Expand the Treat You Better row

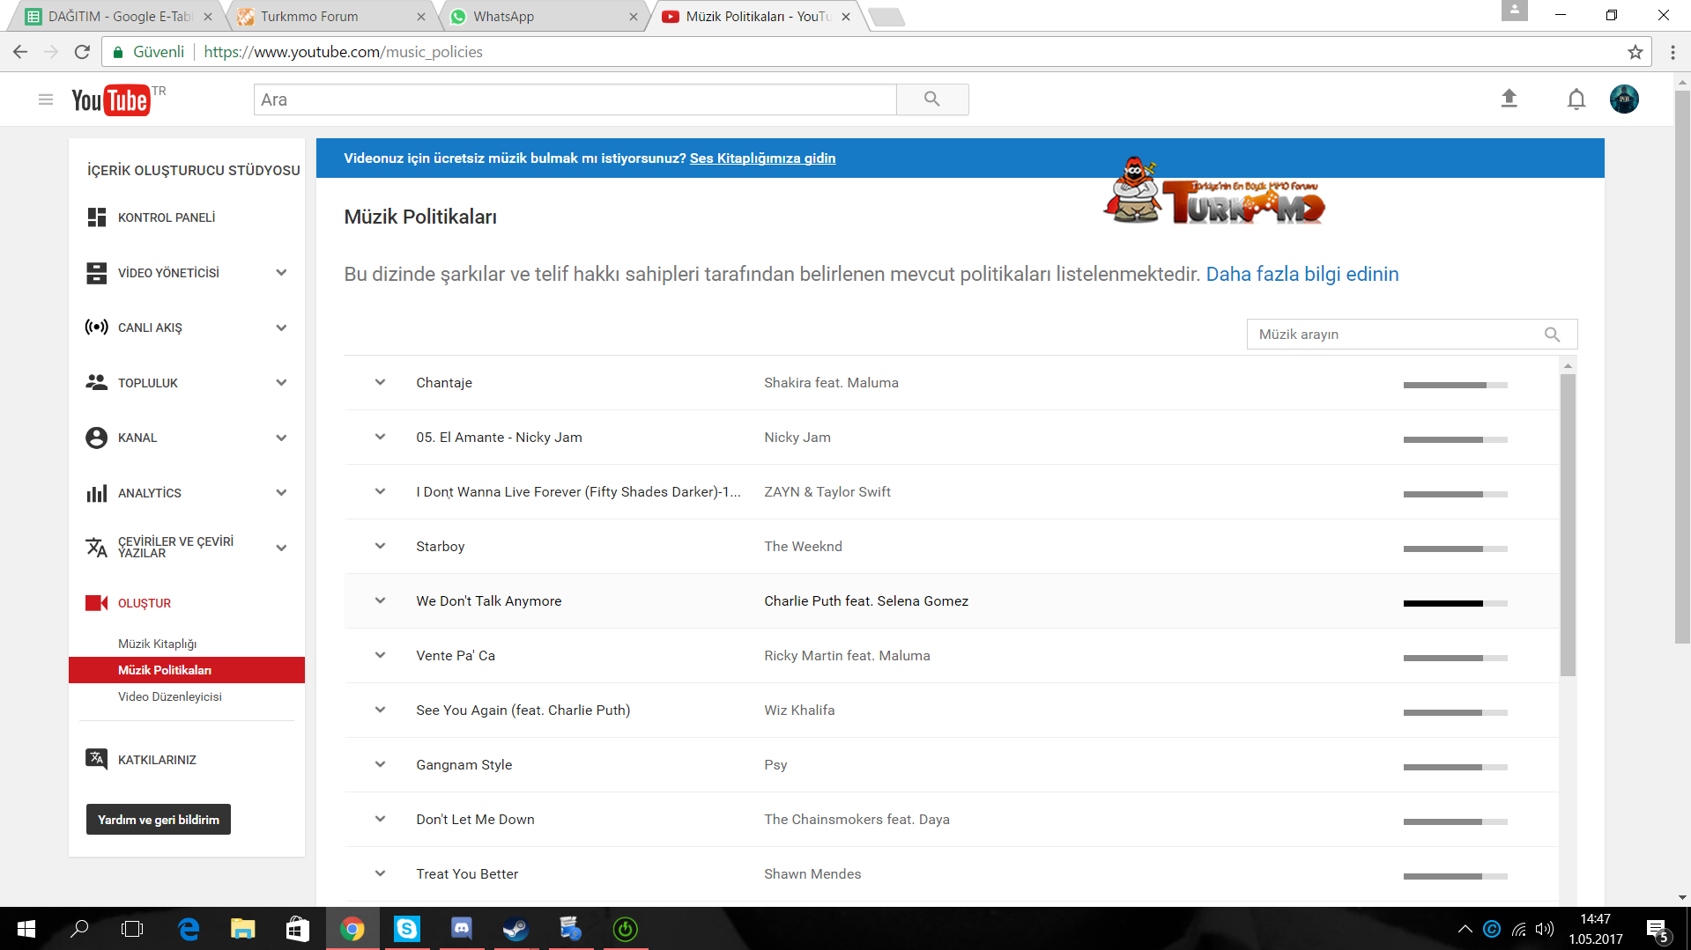(380, 873)
